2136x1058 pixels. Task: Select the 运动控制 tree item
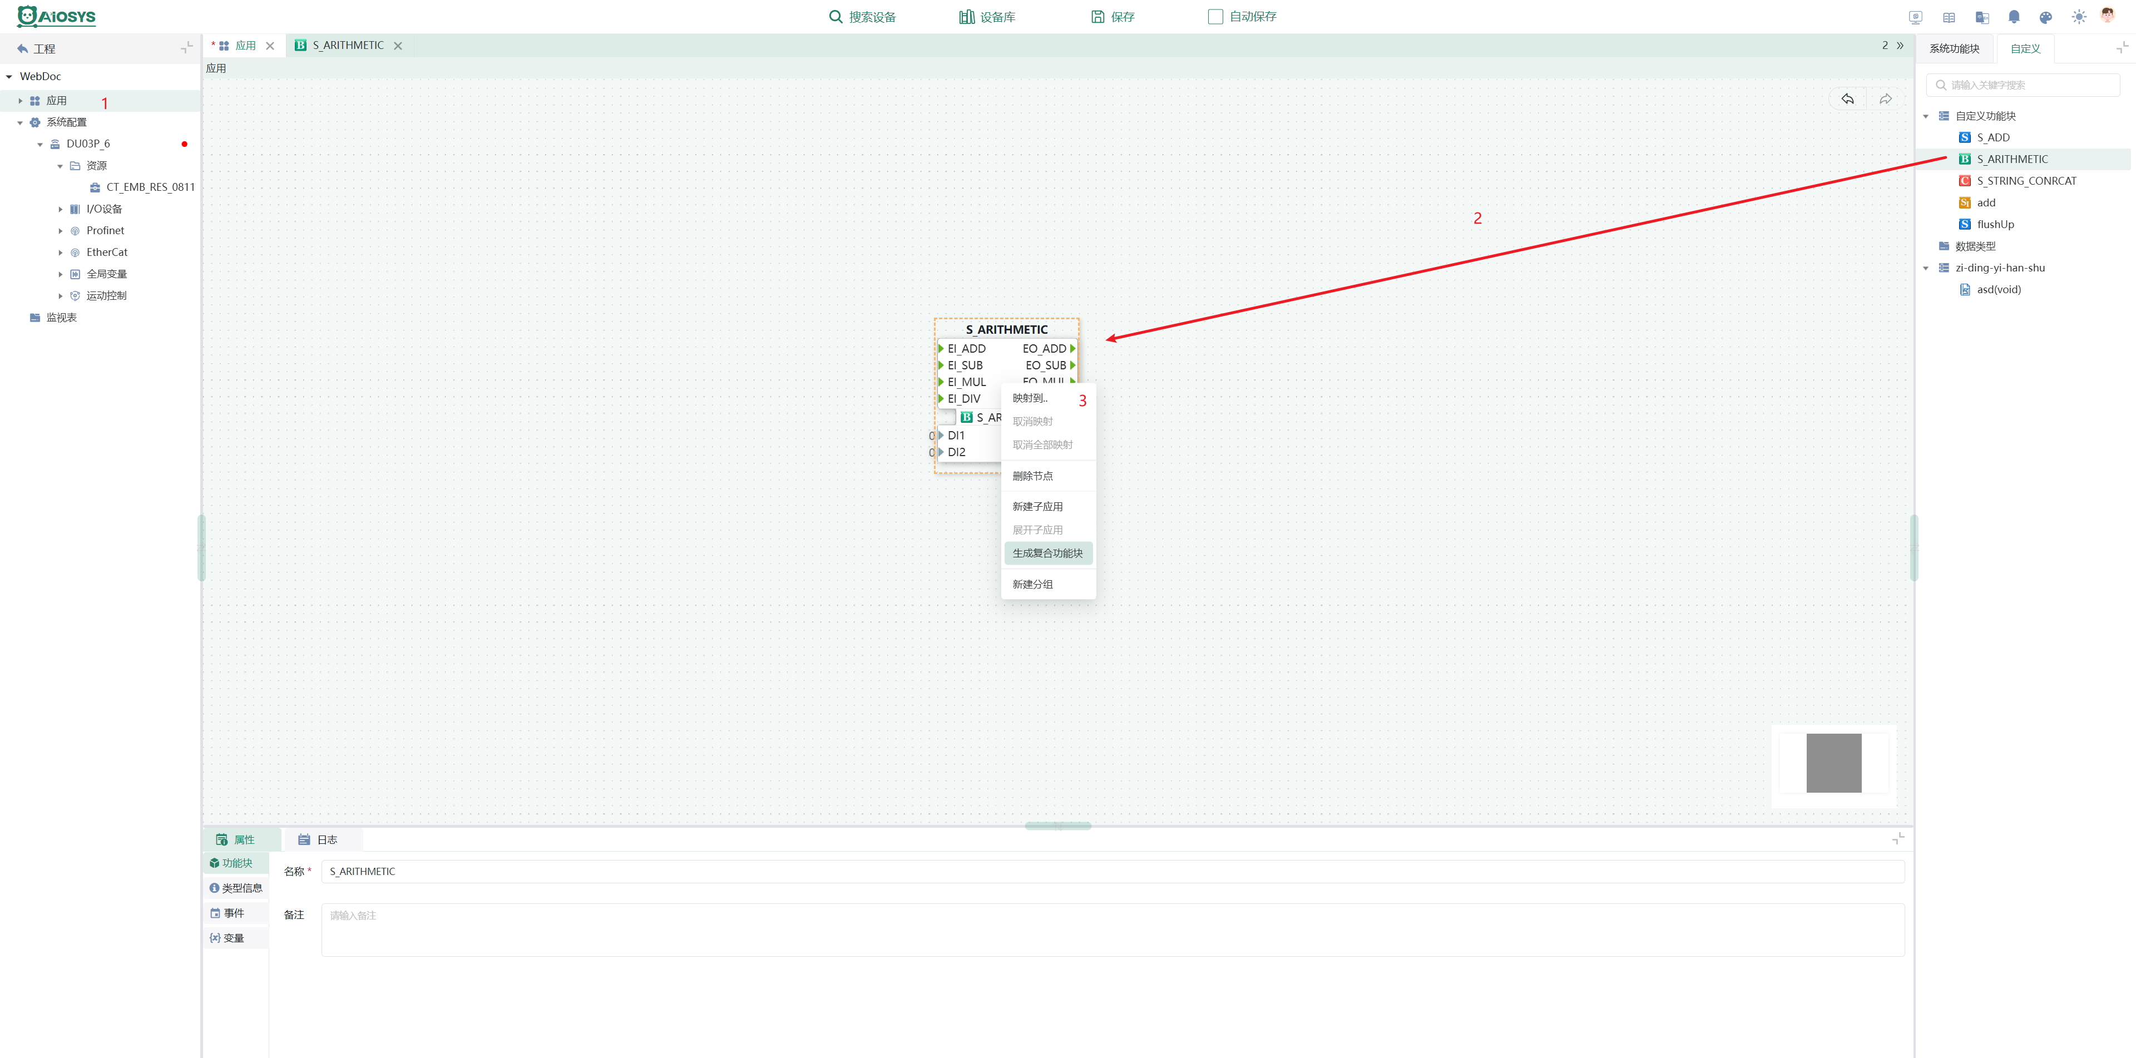click(106, 296)
